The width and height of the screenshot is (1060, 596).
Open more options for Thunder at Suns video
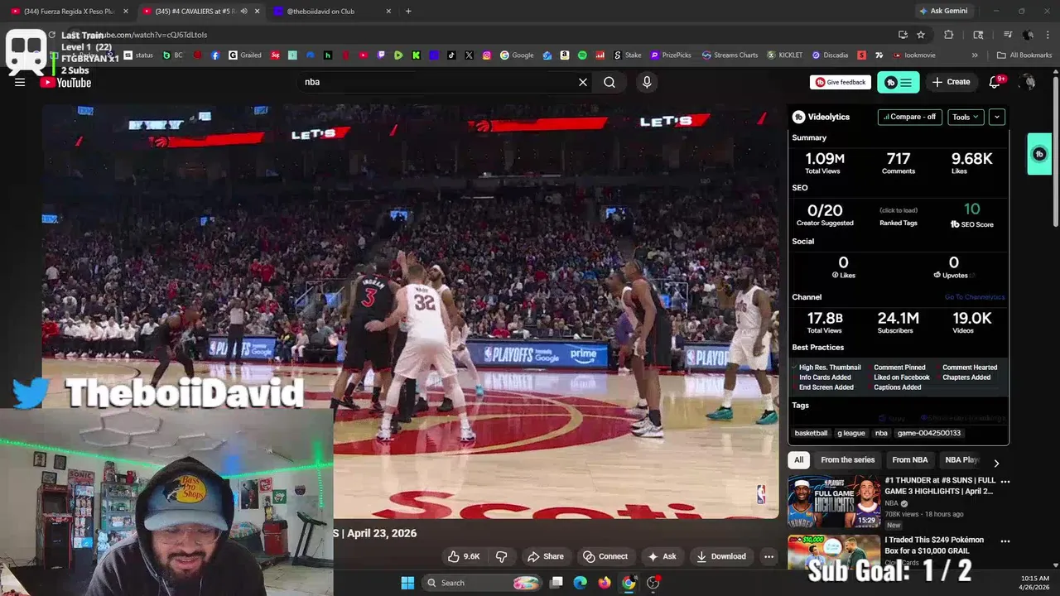pyautogui.click(x=1005, y=481)
